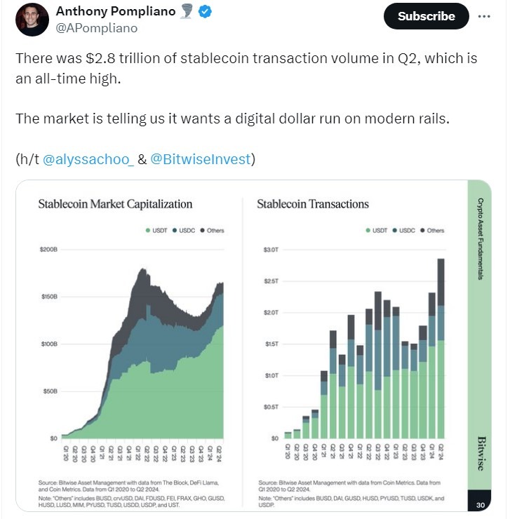
Task: Open the @alyssachoo_ mention link
Action: (x=88, y=159)
